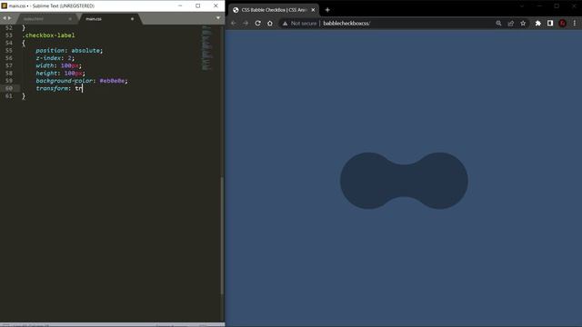This screenshot has height=327, width=582.
Task: Click the #eb0e8e color value
Action: (x=112, y=81)
